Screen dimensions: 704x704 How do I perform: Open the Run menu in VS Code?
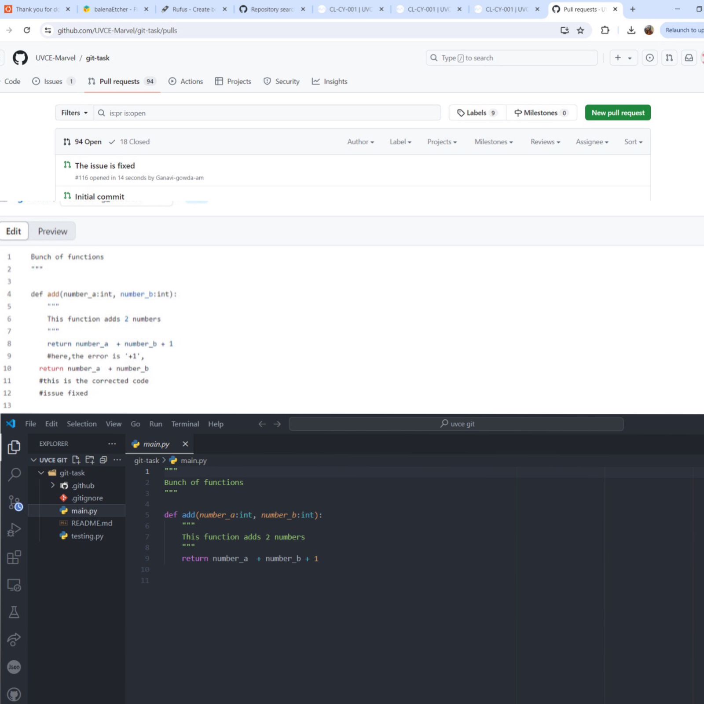point(156,424)
